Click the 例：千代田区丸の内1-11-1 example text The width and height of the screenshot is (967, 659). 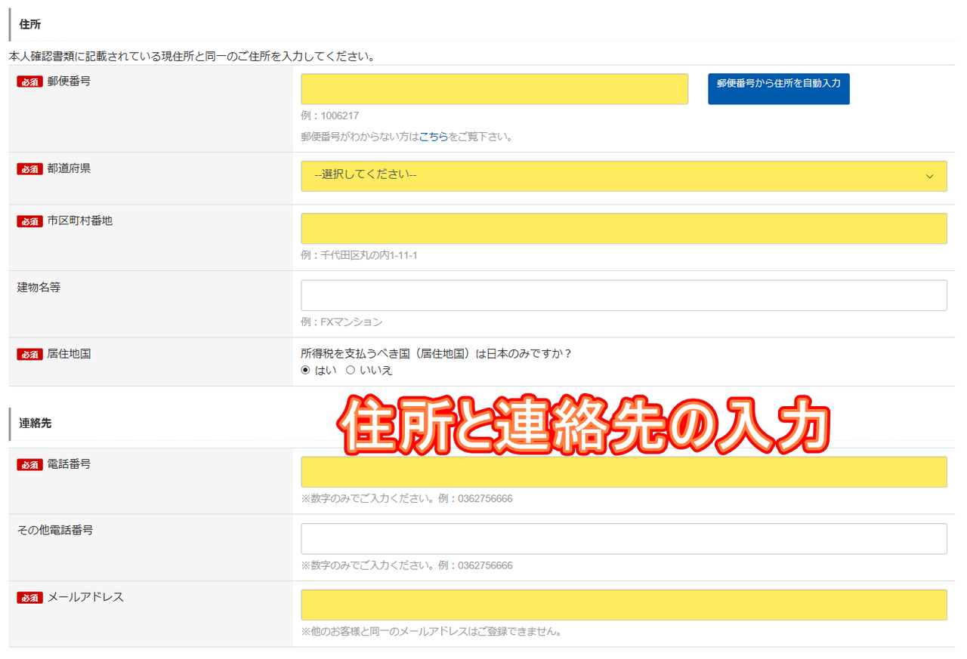point(359,255)
